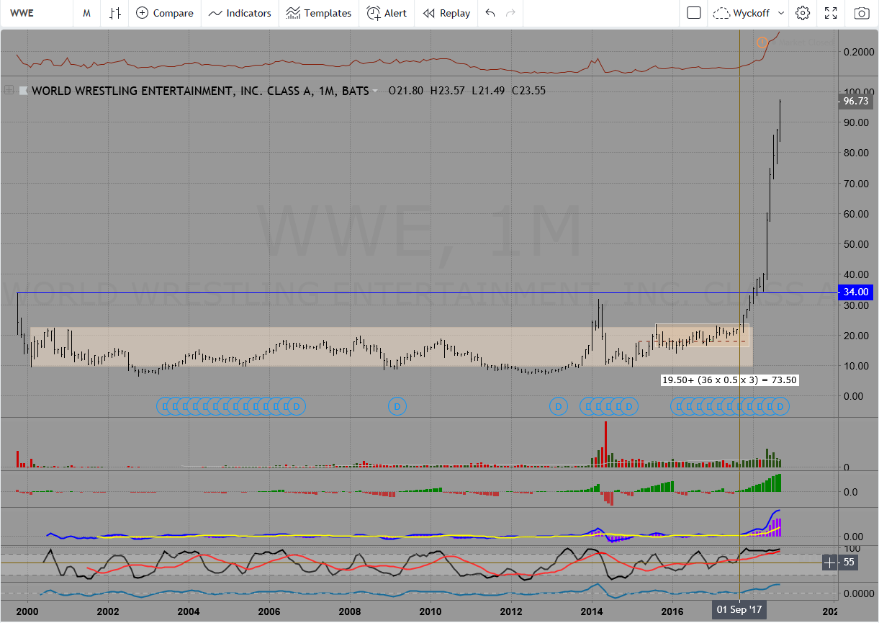Click the WWE symbol search field
879x623 pixels.
(x=36, y=13)
